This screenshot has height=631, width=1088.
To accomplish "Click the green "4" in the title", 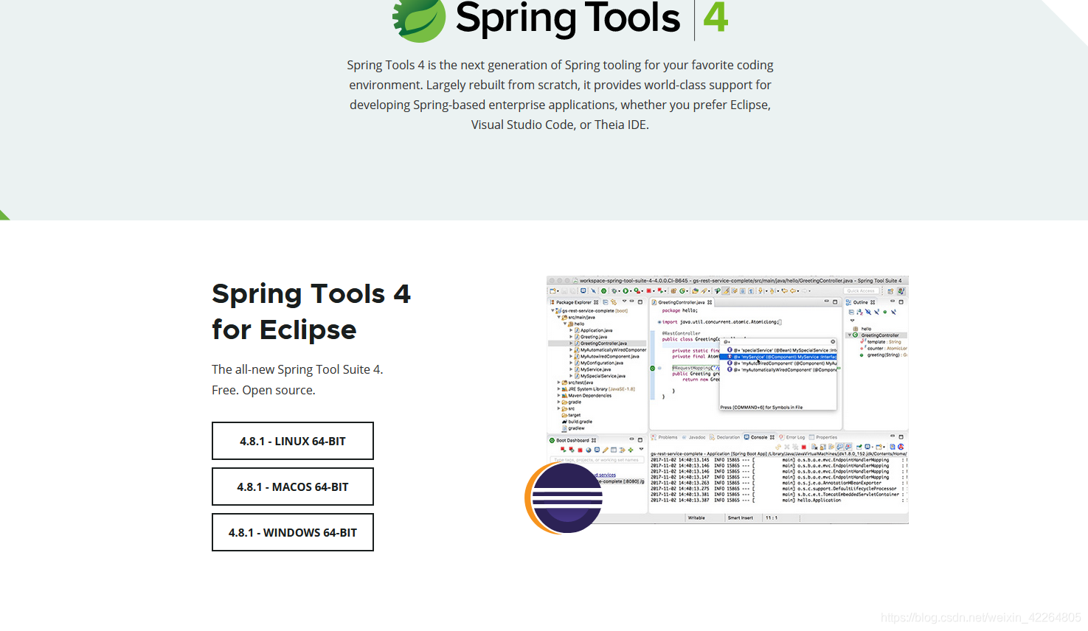I will click(715, 18).
